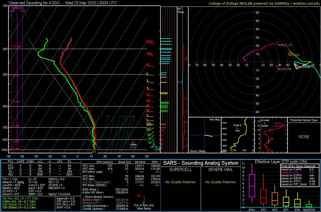
Task: Select the magenta EL marker on skew-T
Action: click(133, 143)
